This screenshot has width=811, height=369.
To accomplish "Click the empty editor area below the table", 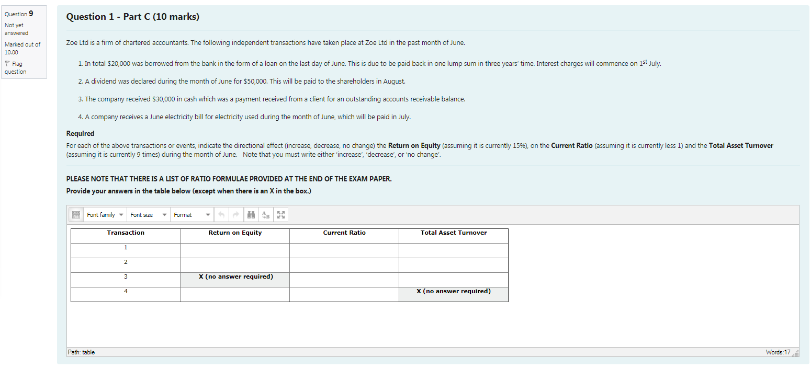I will pyautogui.click(x=433, y=324).
